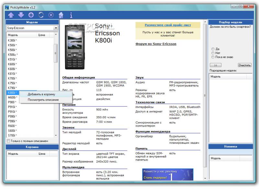Click the 'Общая информация' section heading
Viewport: 259px width, 189px height.
point(78,78)
